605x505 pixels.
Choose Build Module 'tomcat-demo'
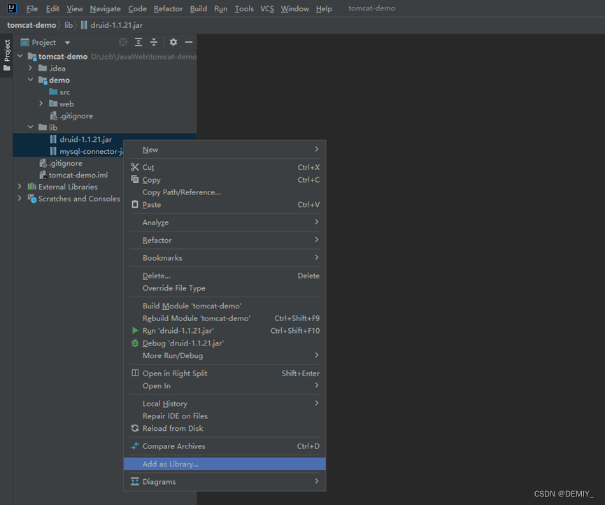click(x=225, y=306)
